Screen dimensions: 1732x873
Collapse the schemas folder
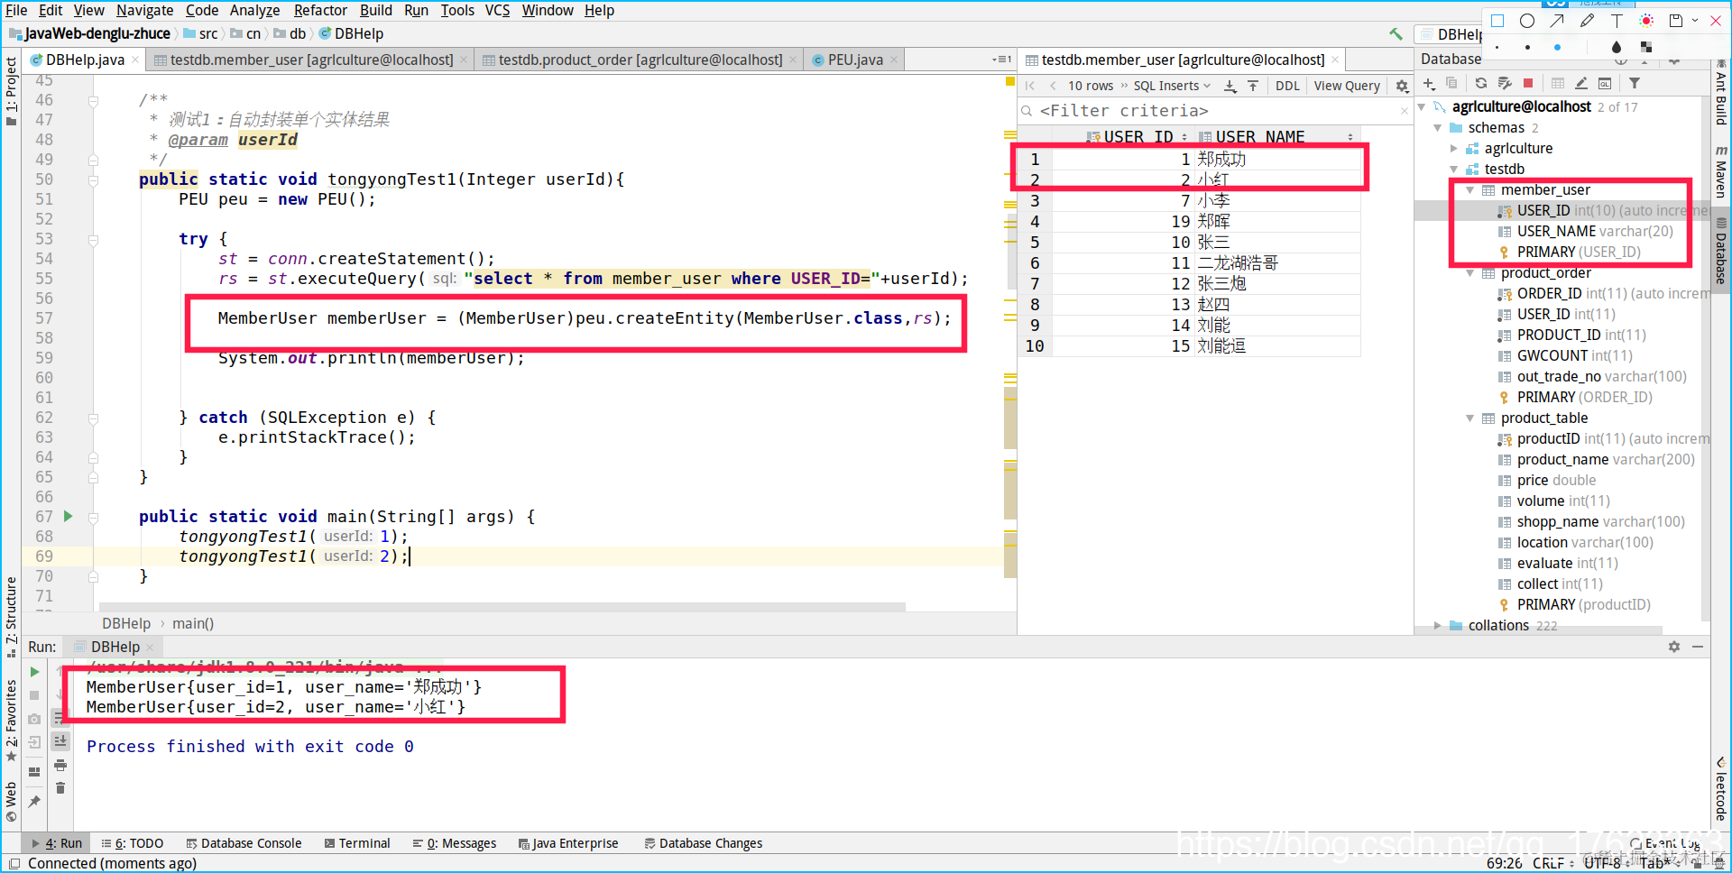(1438, 128)
